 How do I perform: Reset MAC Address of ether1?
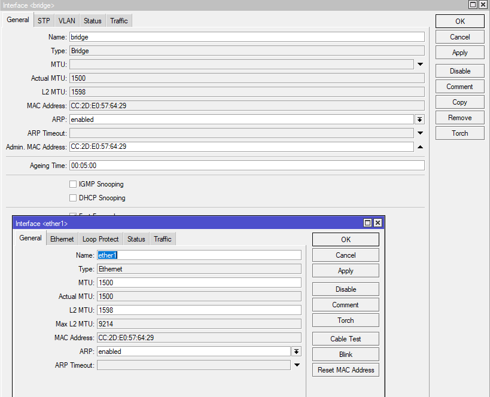click(x=345, y=369)
